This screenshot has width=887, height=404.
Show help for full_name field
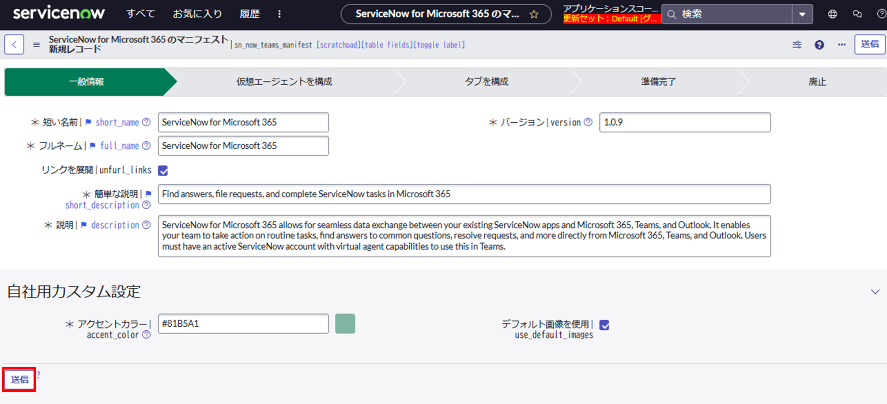pos(146,146)
